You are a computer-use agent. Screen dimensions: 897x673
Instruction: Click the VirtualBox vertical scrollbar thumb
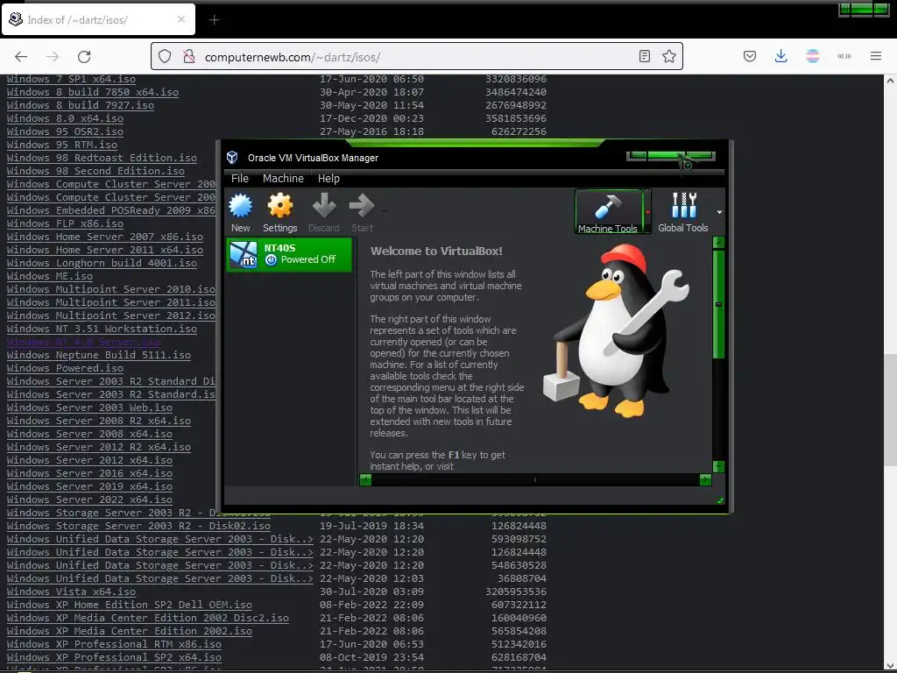718,304
